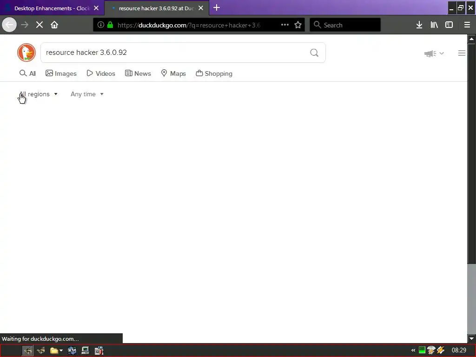Expand the taskbar folder dropdown arrow
This screenshot has height=357, width=476.
tap(61, 350)
